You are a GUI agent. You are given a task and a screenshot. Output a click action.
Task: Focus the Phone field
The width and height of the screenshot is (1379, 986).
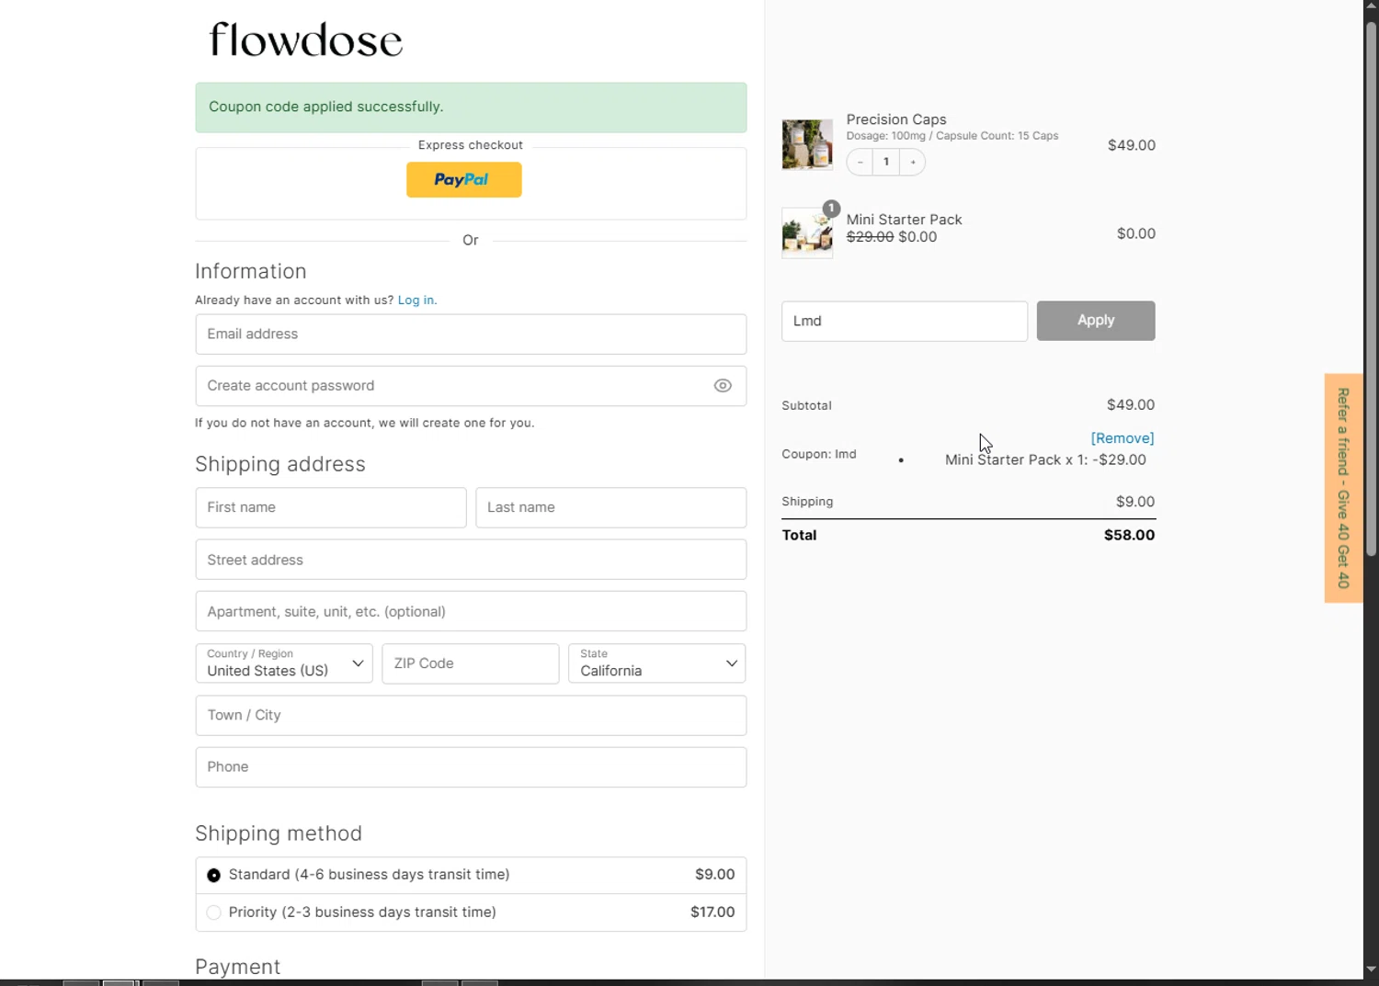click(x=471, y=767)
